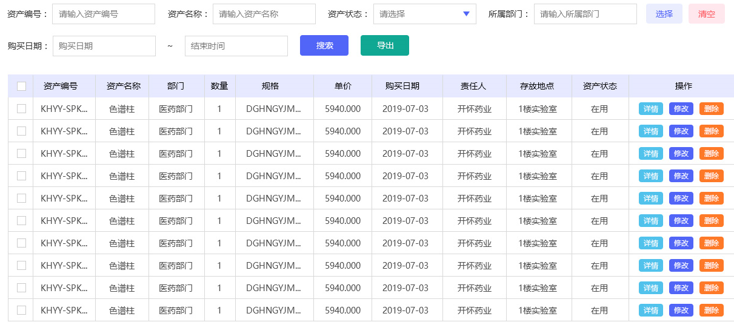734x325 pixels.
Task: Click 删除 on the third table row
Action: pos(712,154)
